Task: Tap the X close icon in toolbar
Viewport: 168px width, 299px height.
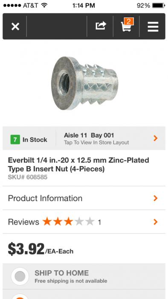Action: (x=15, y=26)
